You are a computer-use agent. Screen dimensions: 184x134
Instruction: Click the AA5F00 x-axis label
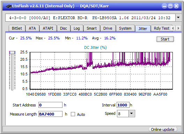(x=160, y=94)
